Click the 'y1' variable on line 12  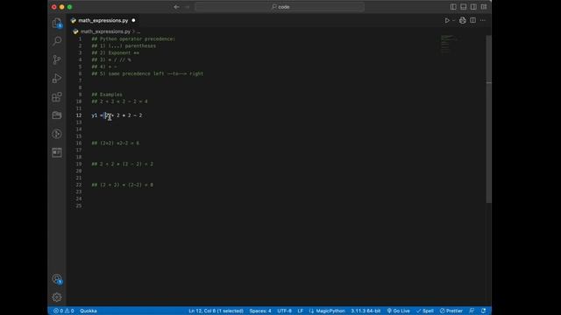tap(95, 115)
